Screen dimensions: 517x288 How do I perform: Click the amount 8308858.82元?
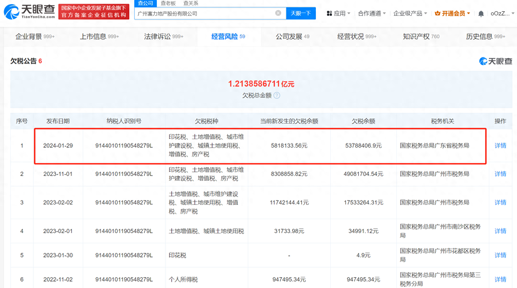point(289,174)
